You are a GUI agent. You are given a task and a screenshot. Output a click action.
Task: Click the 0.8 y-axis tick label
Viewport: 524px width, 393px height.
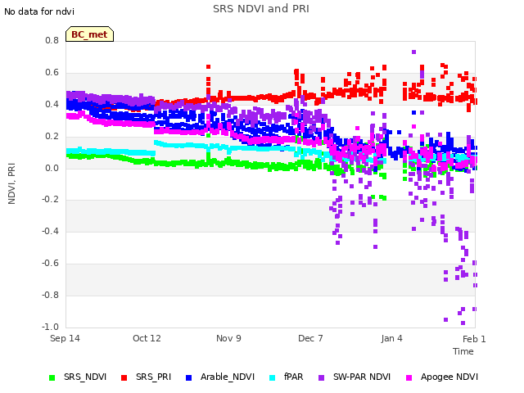pos(52,41)
